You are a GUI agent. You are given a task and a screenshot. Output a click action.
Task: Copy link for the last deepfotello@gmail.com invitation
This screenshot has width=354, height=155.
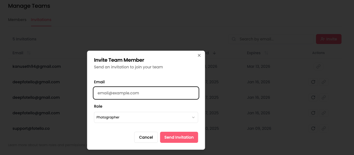pyautogui.click(x=323, y=113)
